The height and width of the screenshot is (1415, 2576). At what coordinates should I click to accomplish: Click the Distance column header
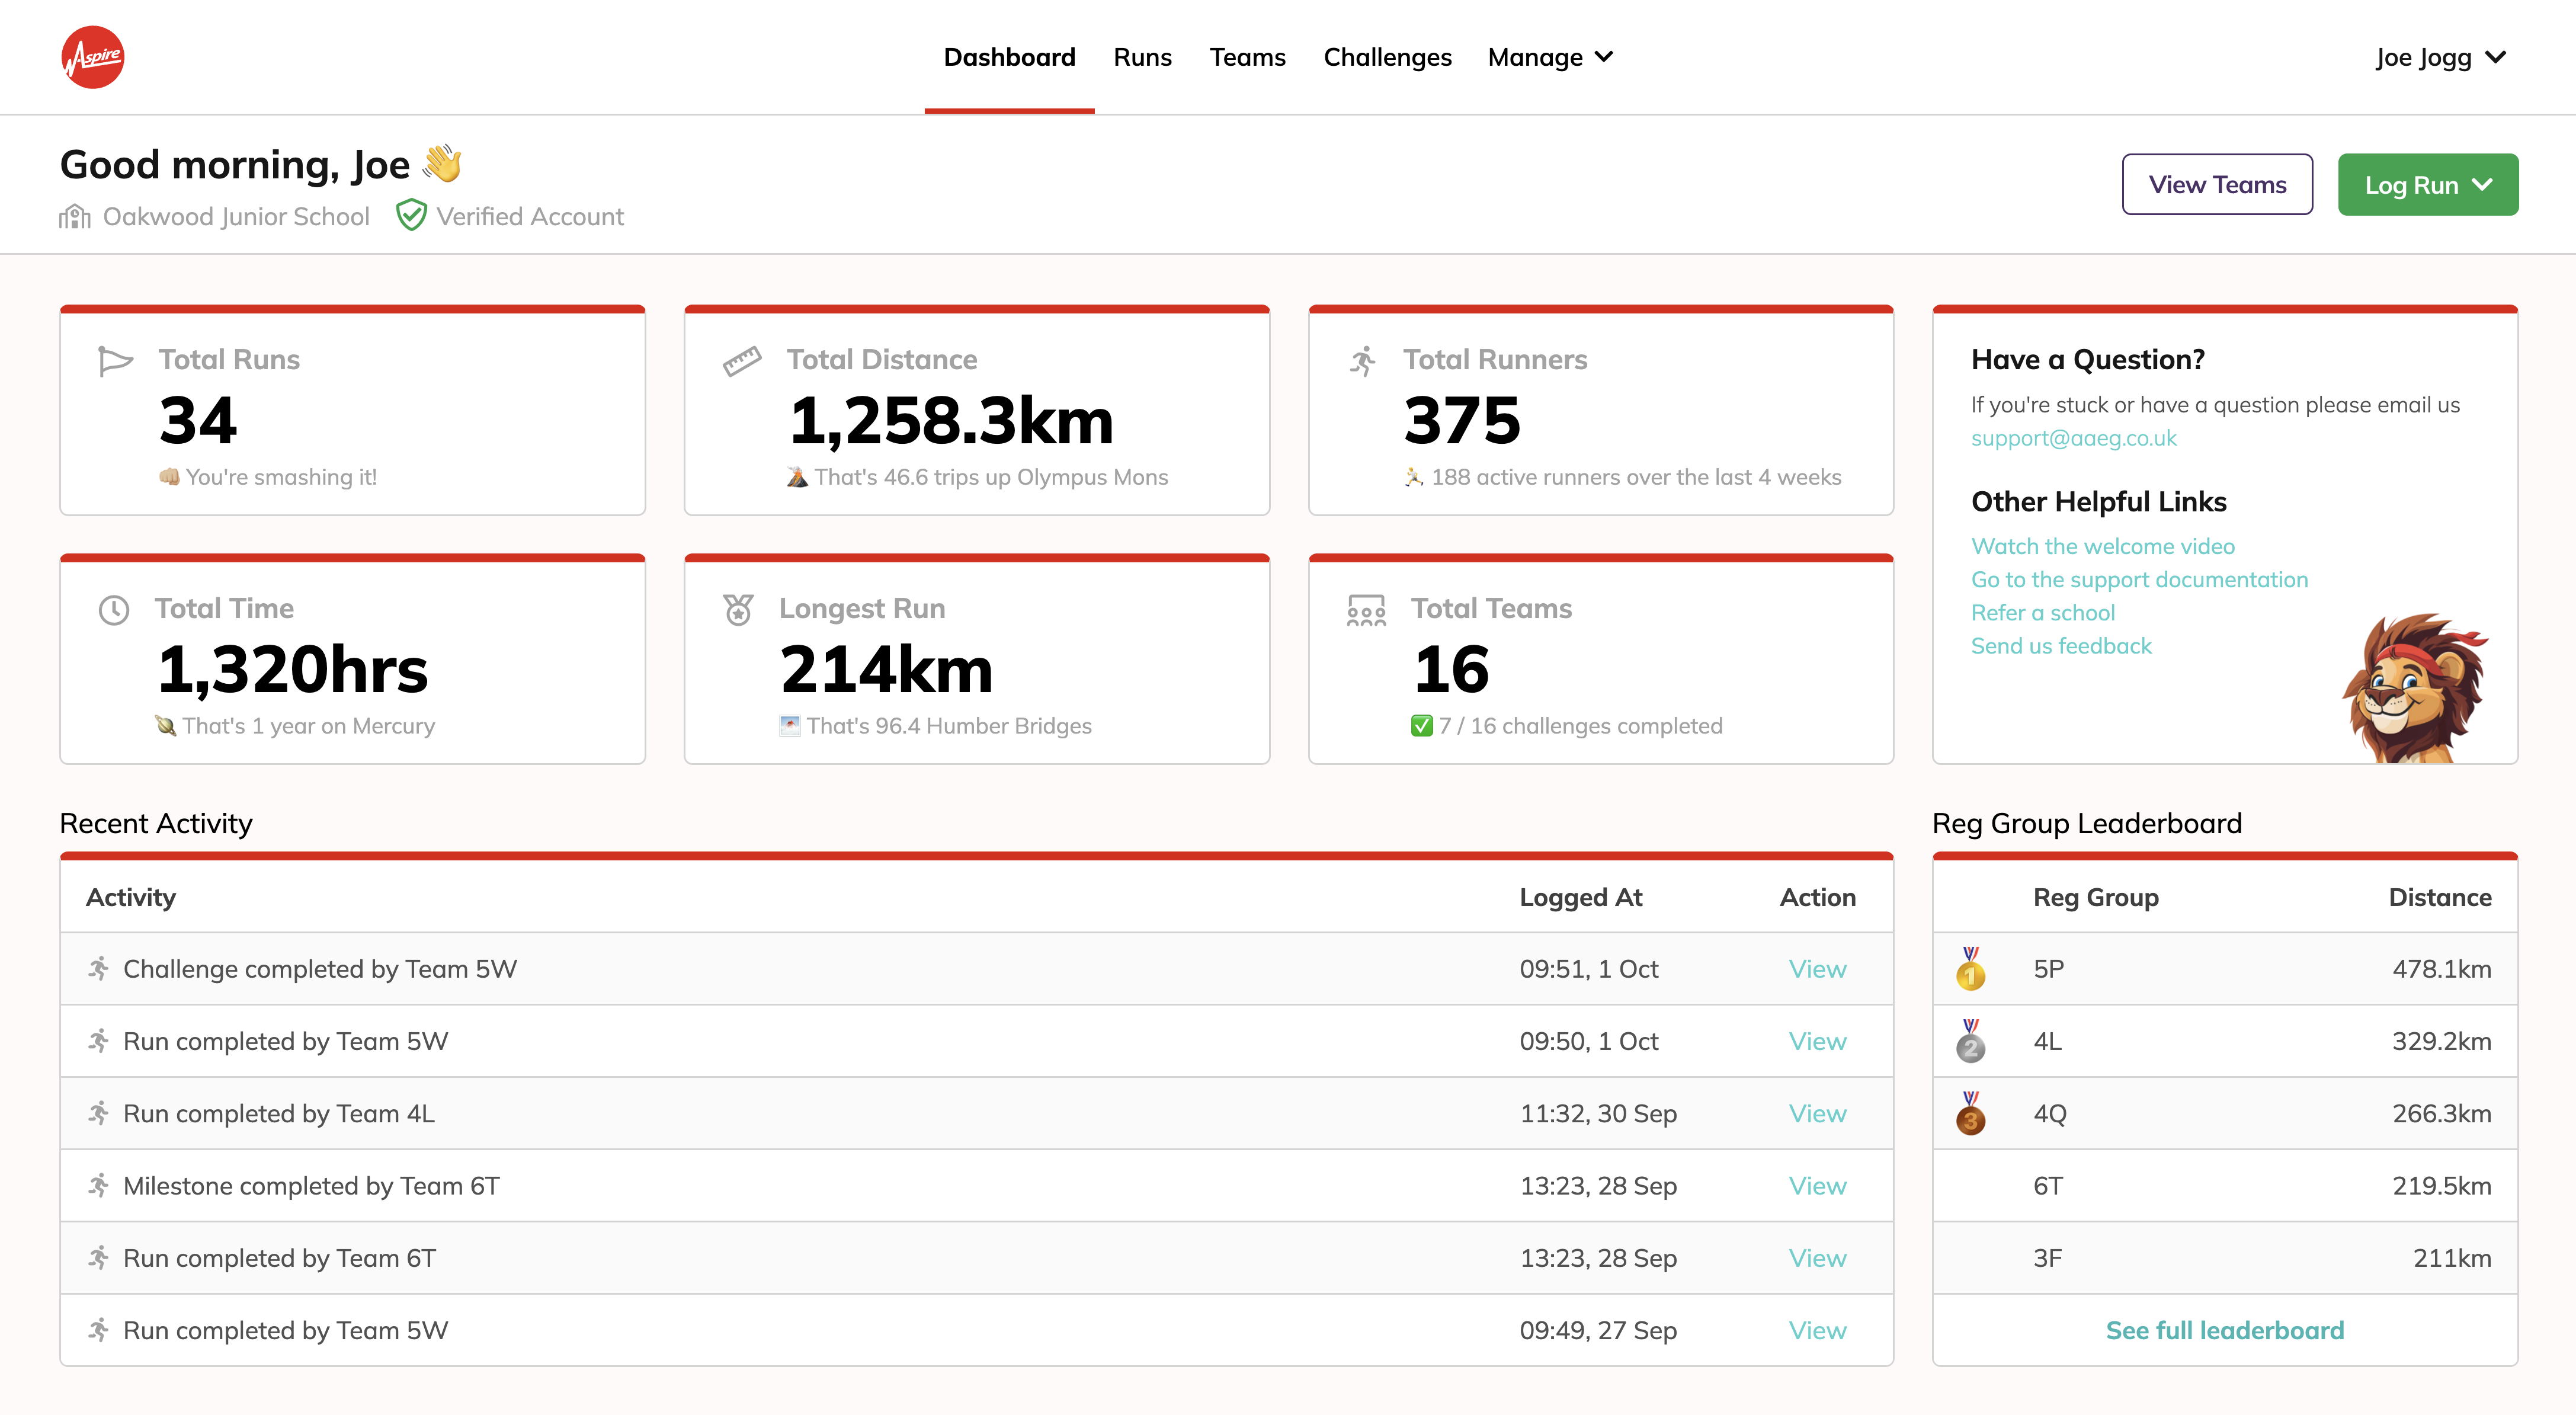2439,897
